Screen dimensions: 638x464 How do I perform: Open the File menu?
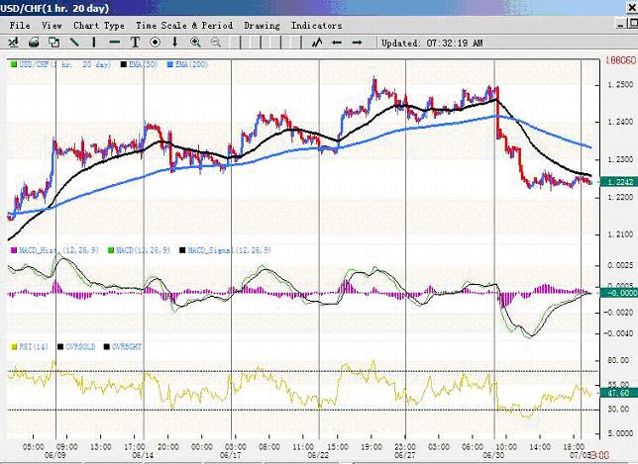coord(19,25)
